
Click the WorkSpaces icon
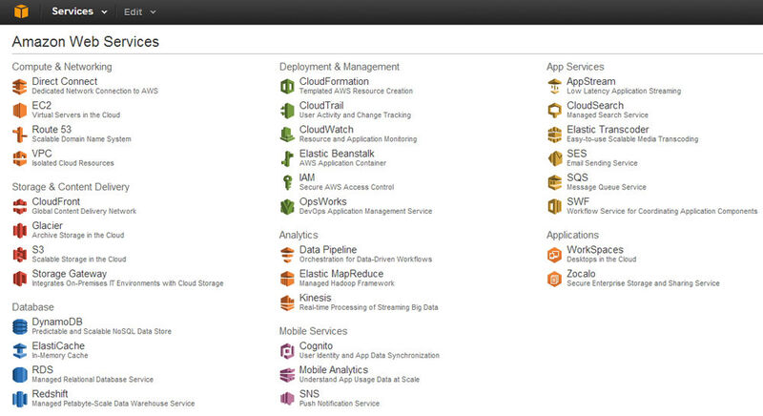[x=554, y=255]
